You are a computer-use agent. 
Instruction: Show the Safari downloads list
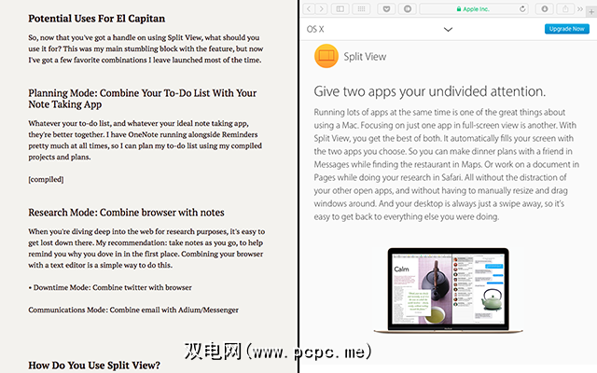pyautogui.click(x=545, y=8)
